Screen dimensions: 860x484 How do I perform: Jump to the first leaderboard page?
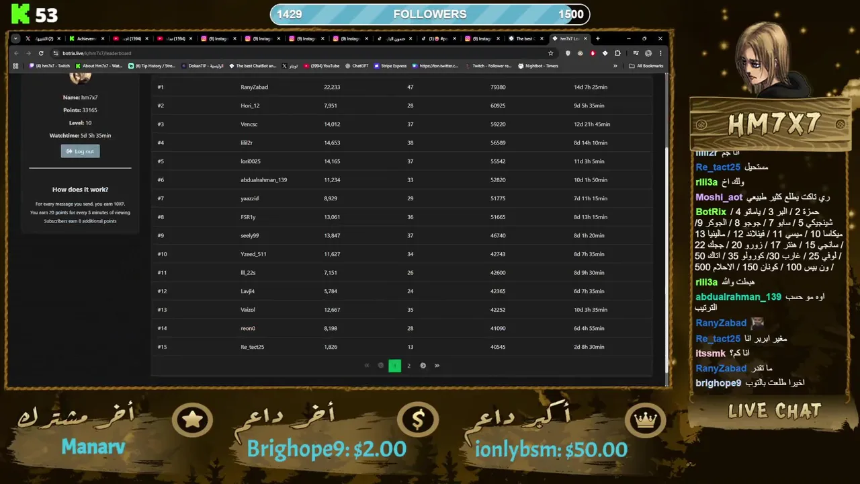(x=367, y=366)
